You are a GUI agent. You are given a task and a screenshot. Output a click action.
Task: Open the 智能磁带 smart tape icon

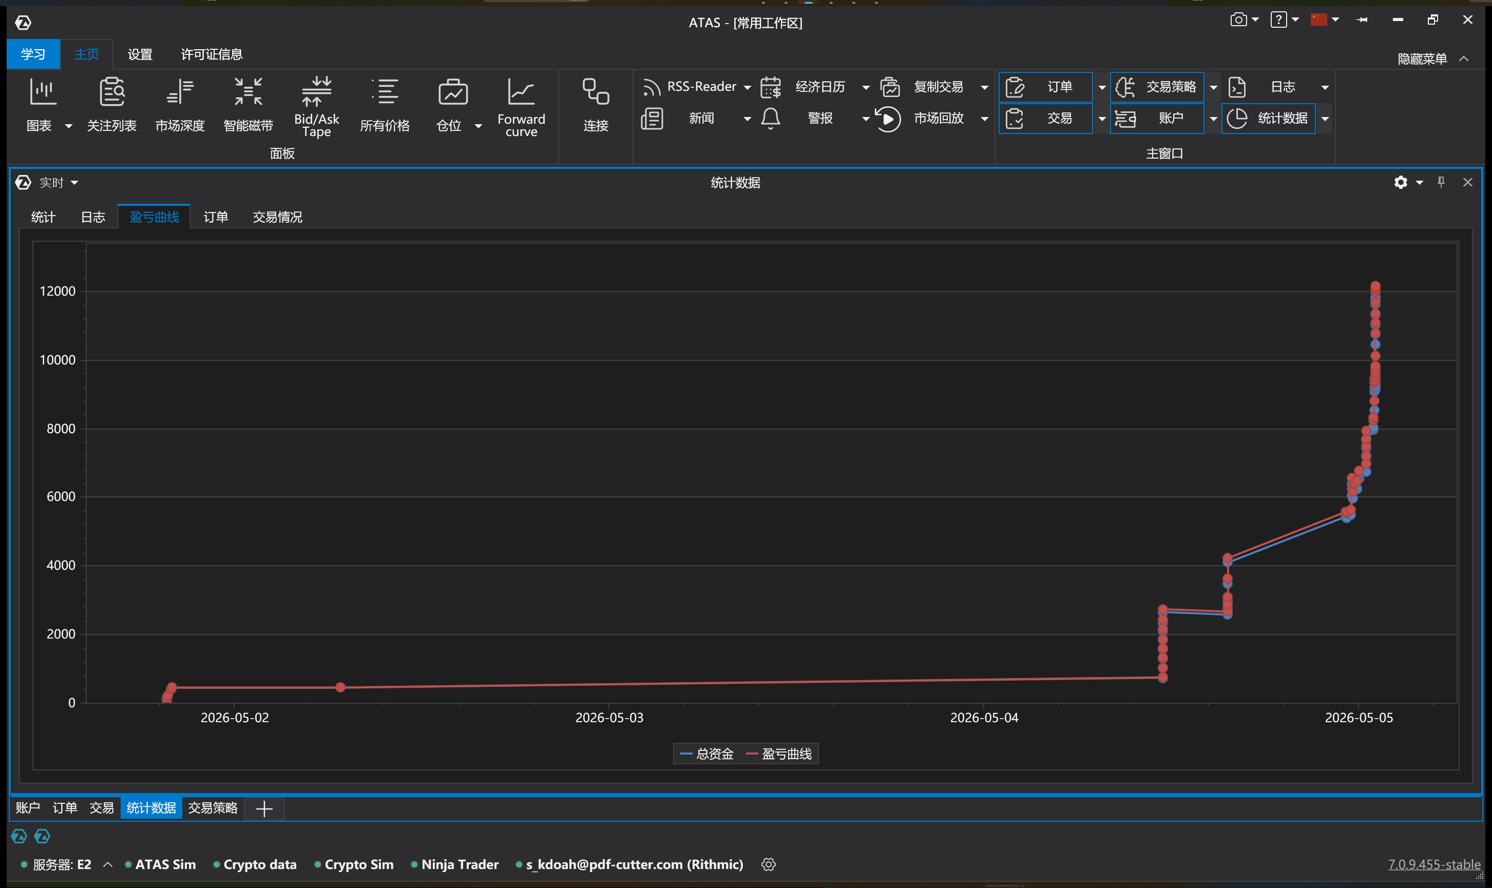tap(248, 92)
